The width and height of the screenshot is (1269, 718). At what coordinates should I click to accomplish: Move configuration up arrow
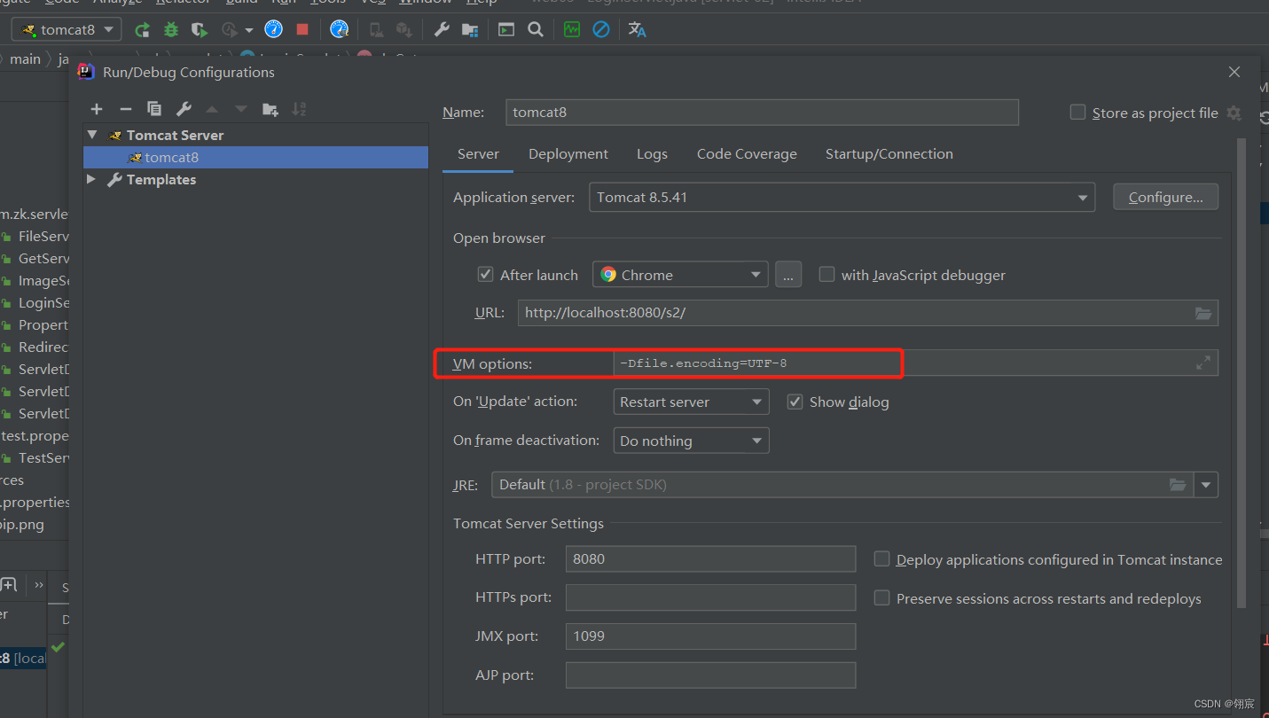[x=212, y=109]
